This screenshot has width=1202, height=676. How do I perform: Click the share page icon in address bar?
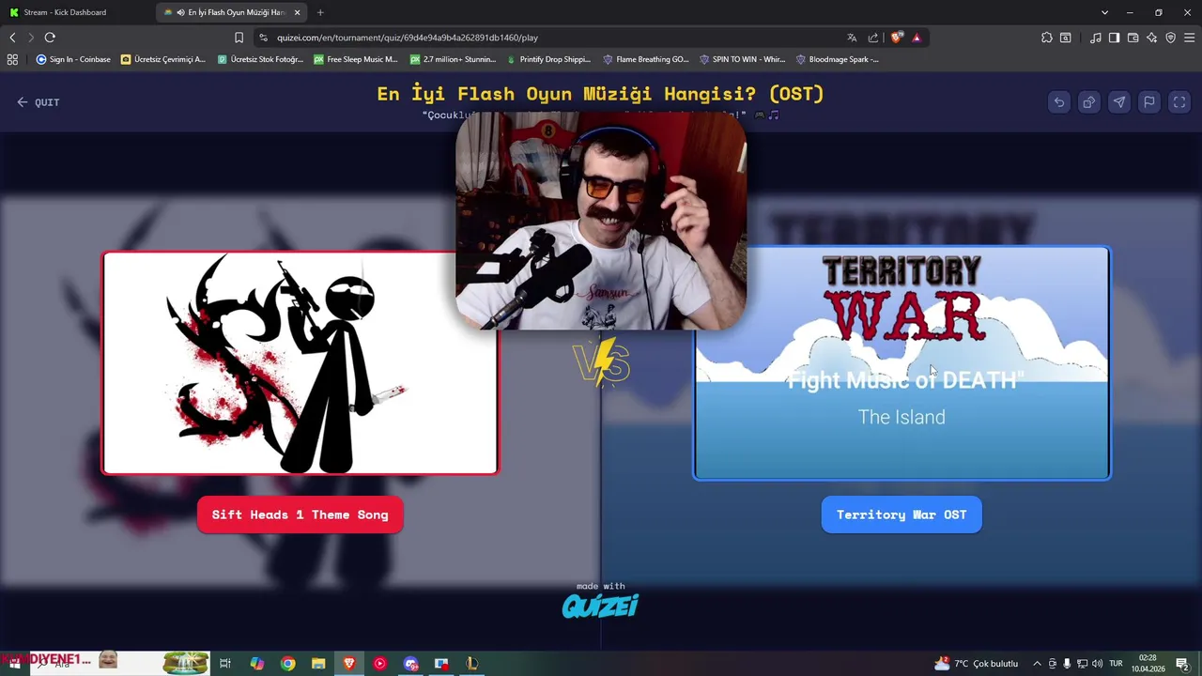(873, 38)
